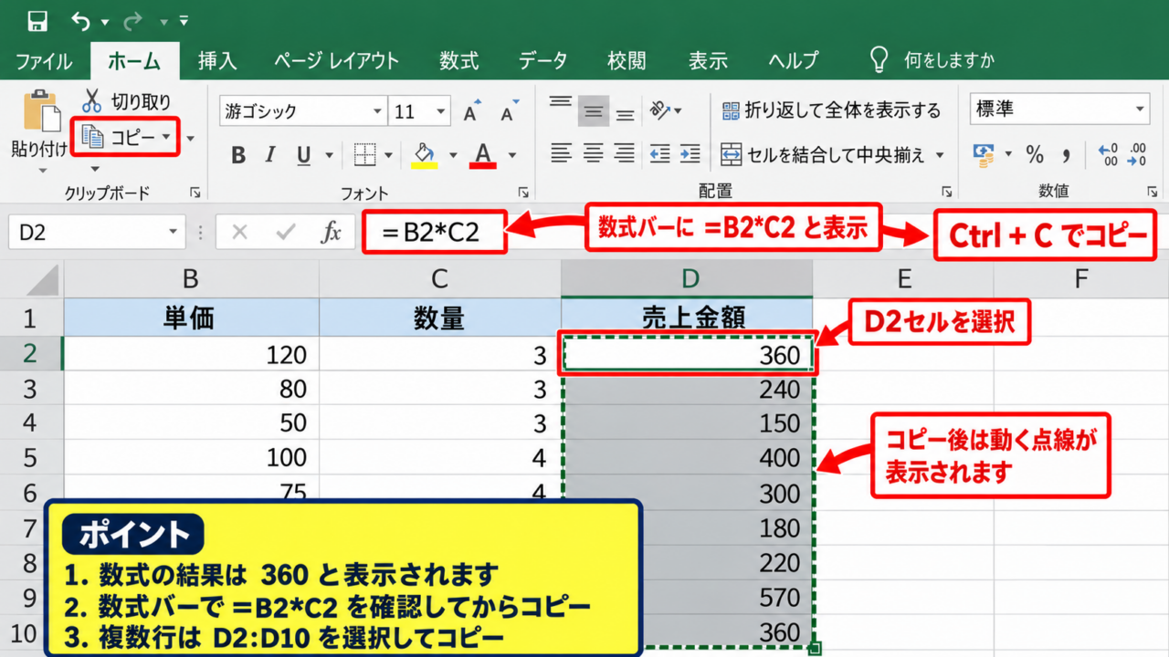This screenshot has height=657, width=1169.
Task: Expand the セルを結合して中央揃え dropdown arrow
Action: [940, 155]
